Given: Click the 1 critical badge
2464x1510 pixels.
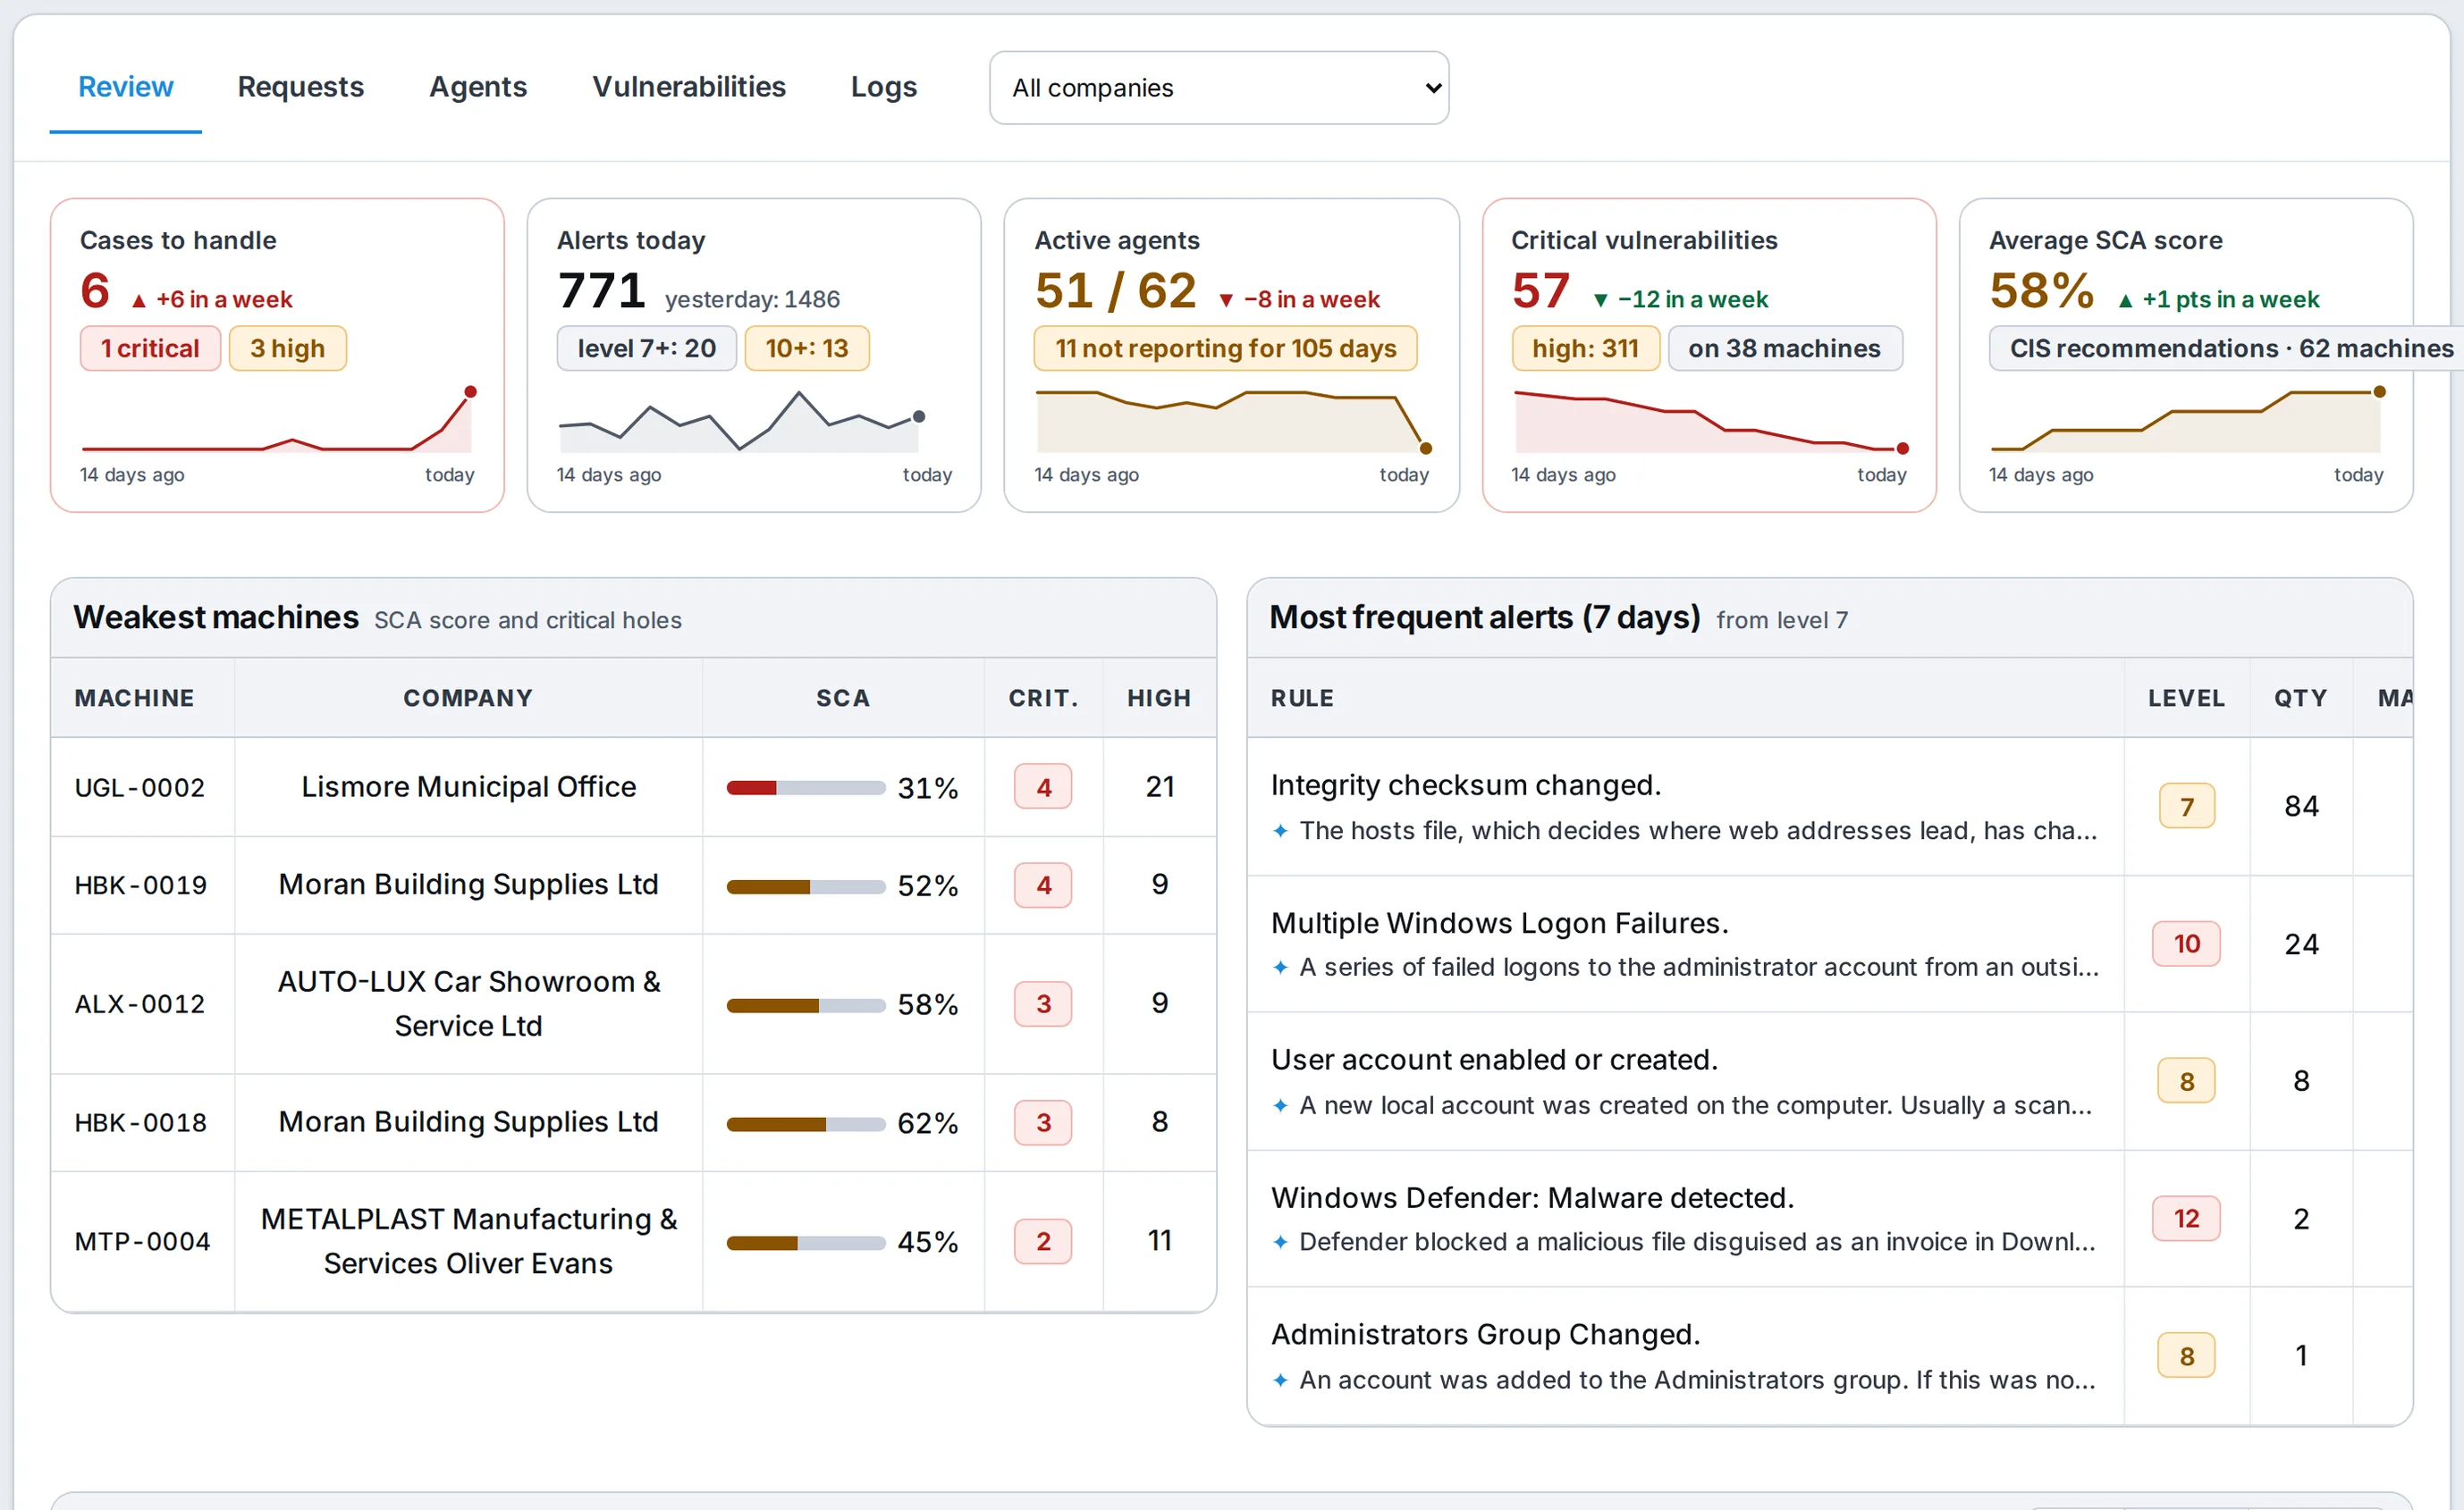Looking at the screenshot, I should [150, 348].
